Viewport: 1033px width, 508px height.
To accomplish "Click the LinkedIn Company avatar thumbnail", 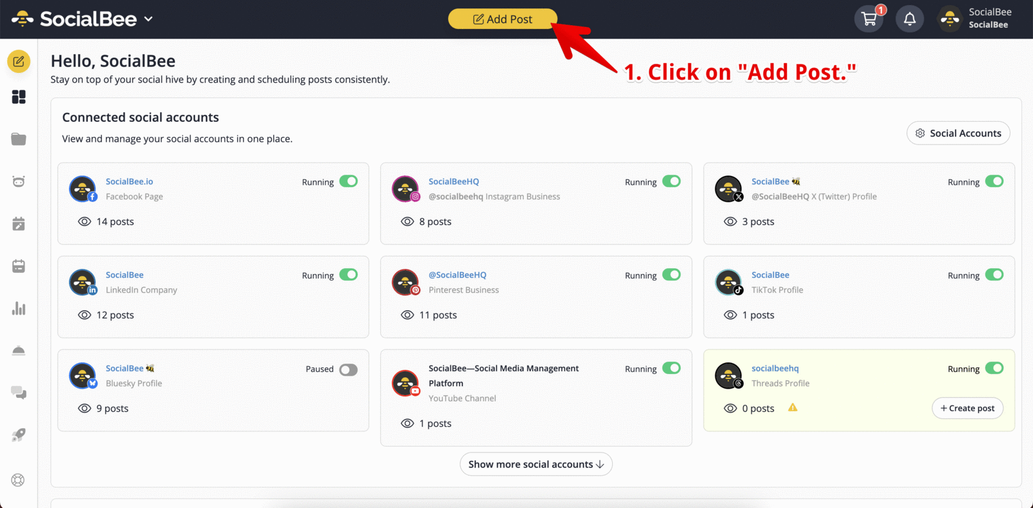I will pyautogui.click(x=83, y=282).
